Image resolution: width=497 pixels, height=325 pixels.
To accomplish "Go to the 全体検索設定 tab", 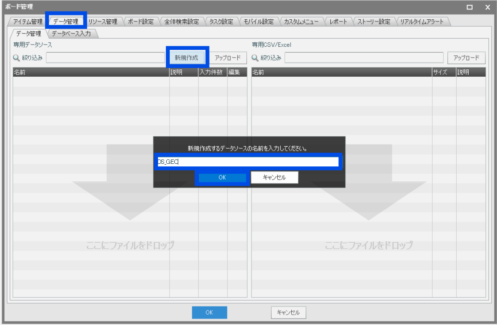I will [182, 21].
